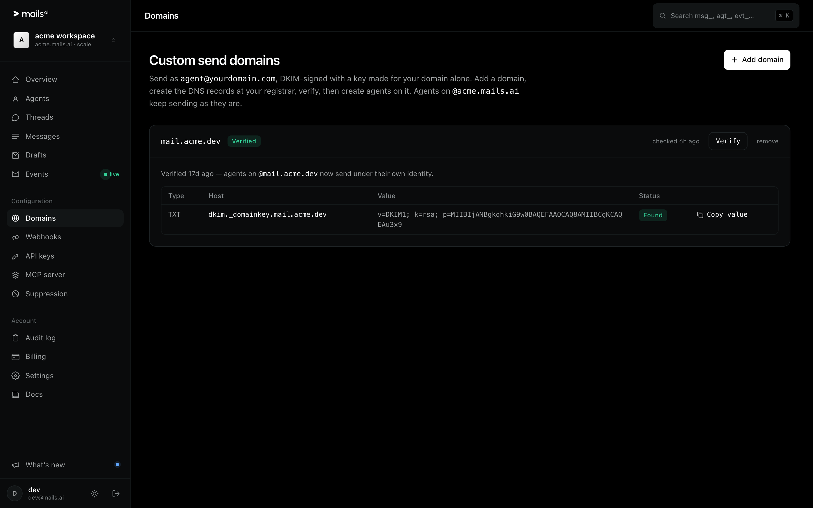This screenshot has height=508, width=813.
Task: Click the DKIM value starting v=DKIM1
Action: click(x=500, y=219)
